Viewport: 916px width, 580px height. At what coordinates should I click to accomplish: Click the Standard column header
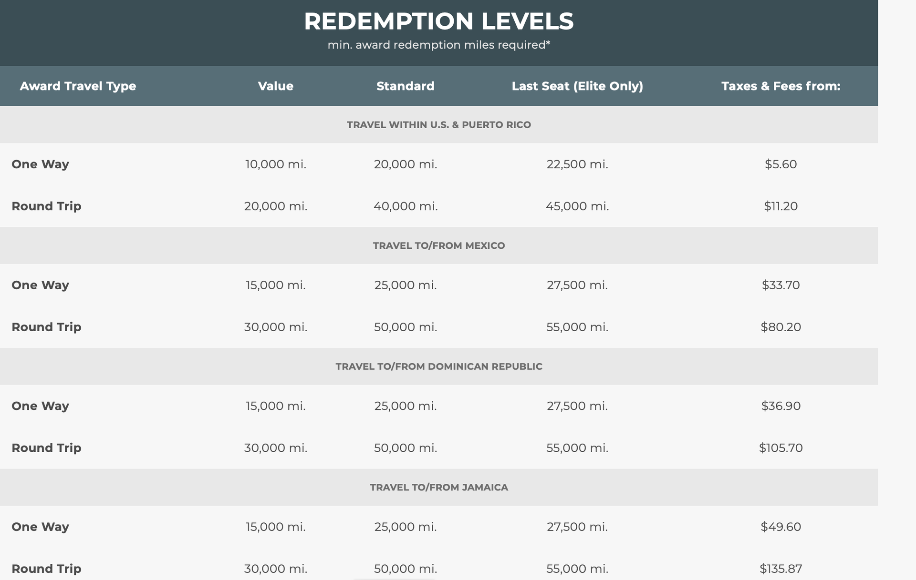405,86
